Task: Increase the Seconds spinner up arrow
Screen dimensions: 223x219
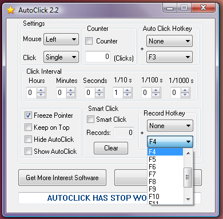Action: 99,90
